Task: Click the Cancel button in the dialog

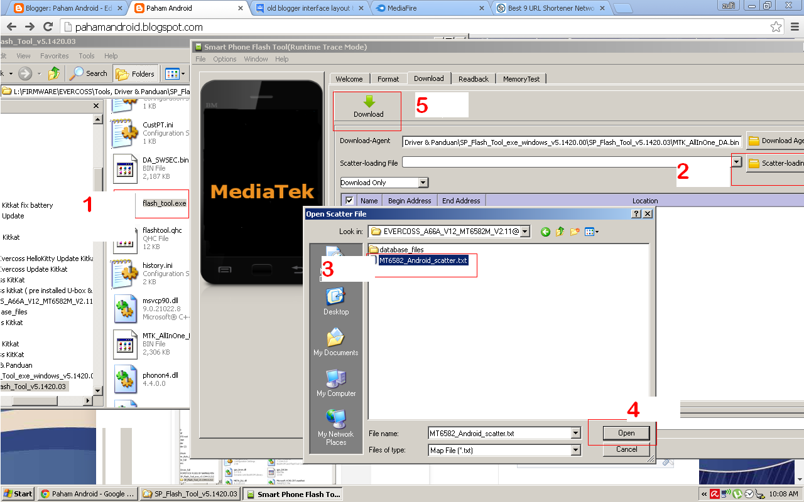Action: (x=626, y=449)
